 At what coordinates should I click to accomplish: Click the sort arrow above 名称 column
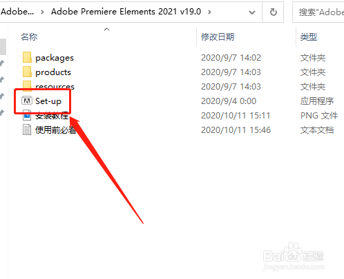pos(106,29)
